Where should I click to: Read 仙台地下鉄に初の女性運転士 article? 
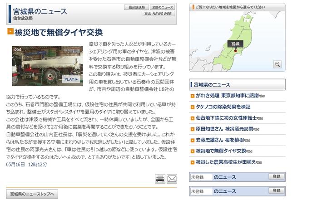pos(226,118)
